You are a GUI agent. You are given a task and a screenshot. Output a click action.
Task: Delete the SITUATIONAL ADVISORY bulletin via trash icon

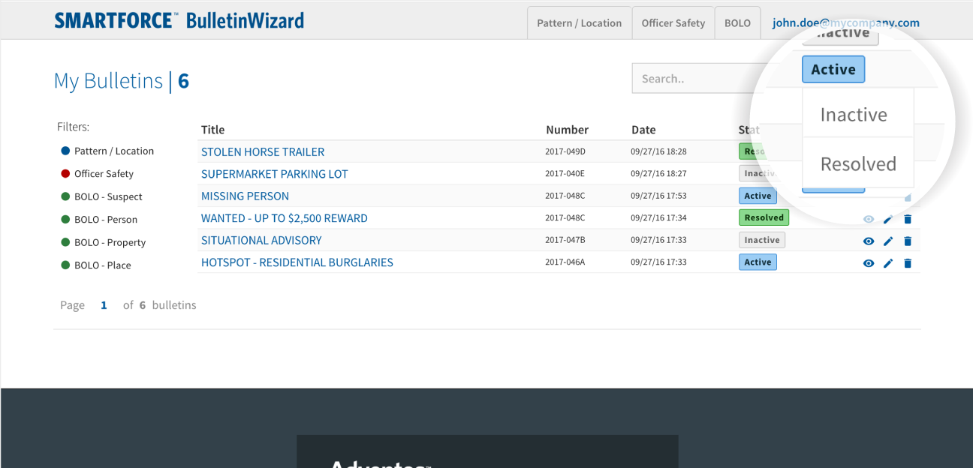[x=908, y=241]
